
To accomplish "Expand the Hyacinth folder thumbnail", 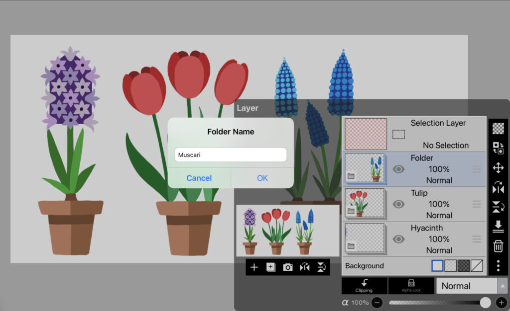I will point(365,238).
